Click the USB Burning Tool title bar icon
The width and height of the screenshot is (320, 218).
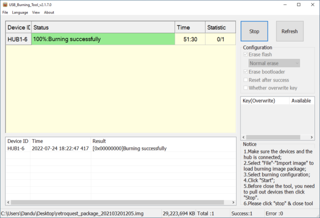coord(5,4)
